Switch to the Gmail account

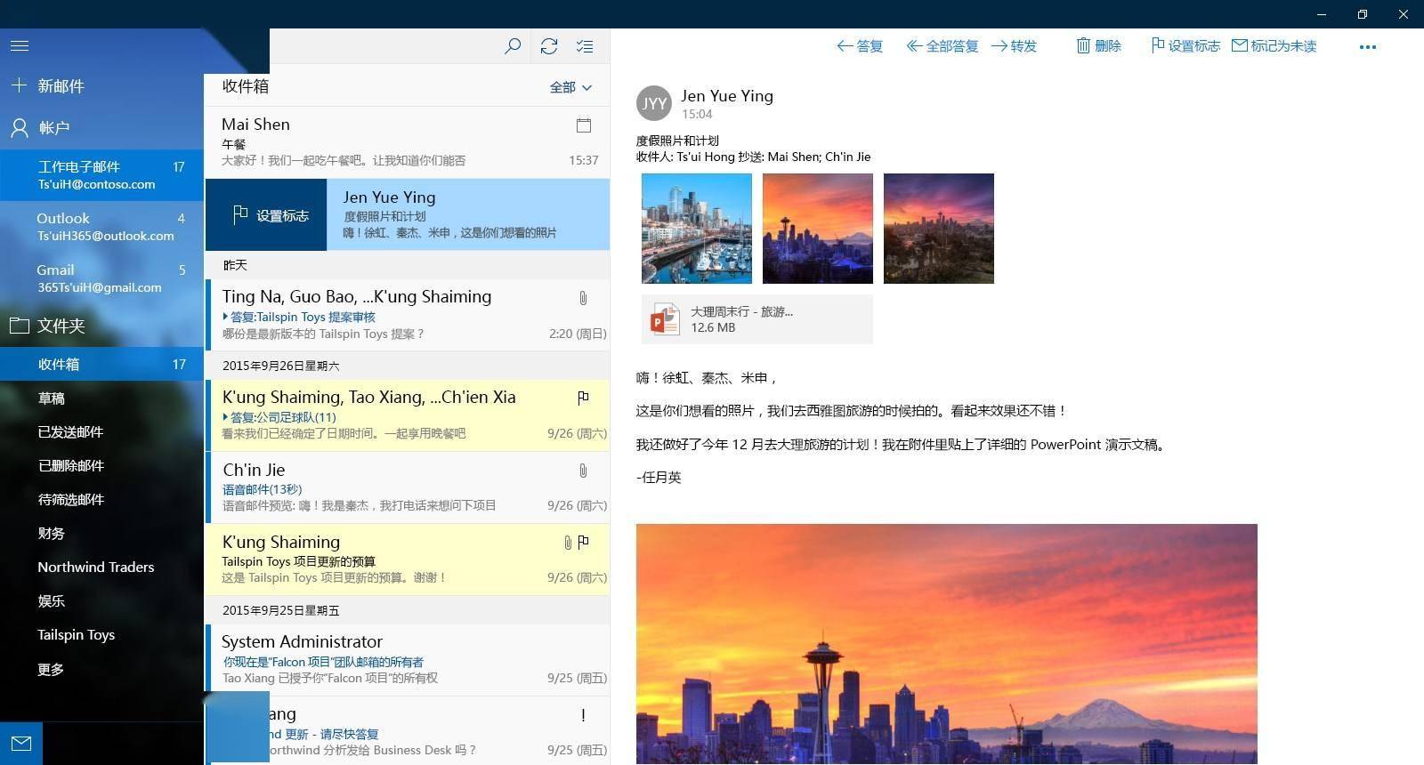tap(101, 278)
